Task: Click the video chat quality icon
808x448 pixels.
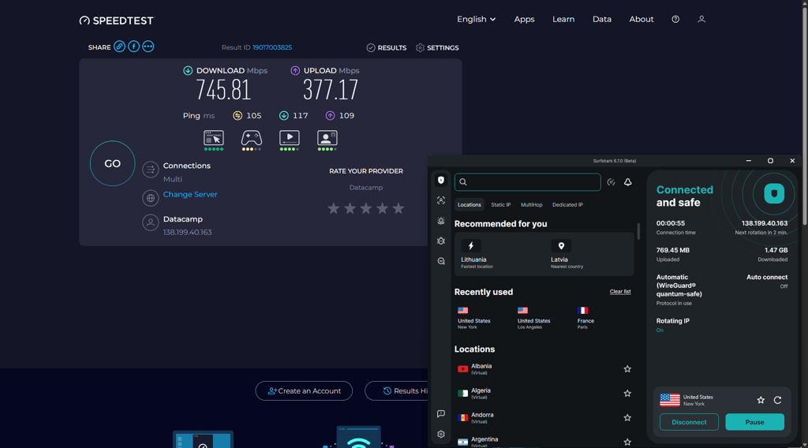Action: [327, 138]
